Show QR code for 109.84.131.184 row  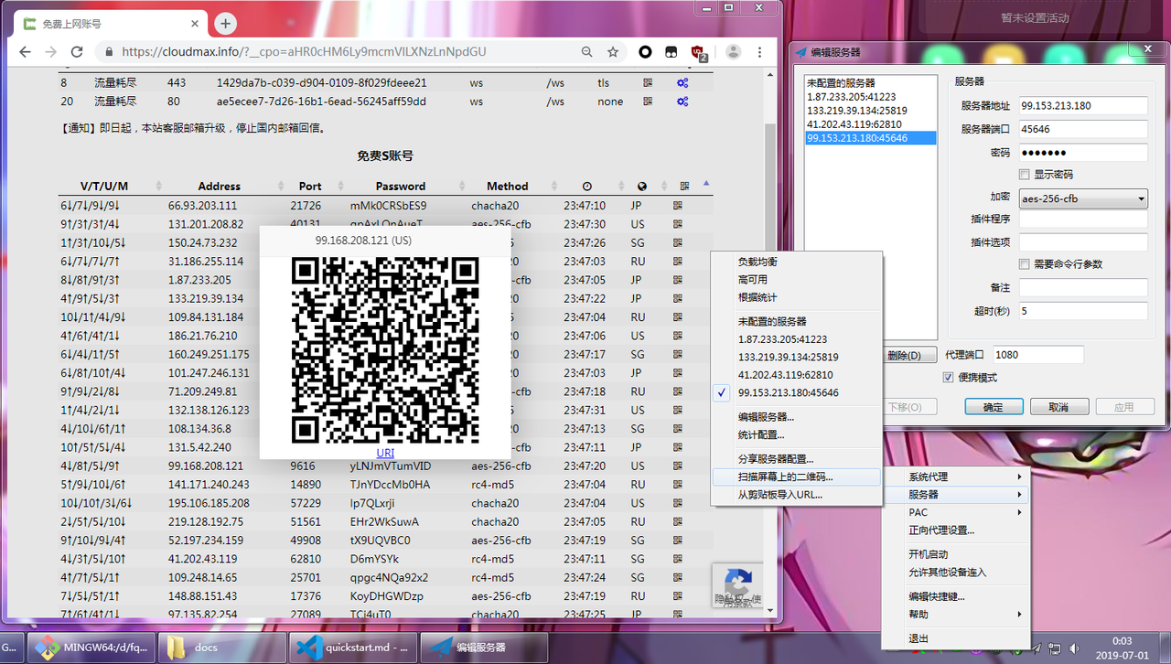678,317
